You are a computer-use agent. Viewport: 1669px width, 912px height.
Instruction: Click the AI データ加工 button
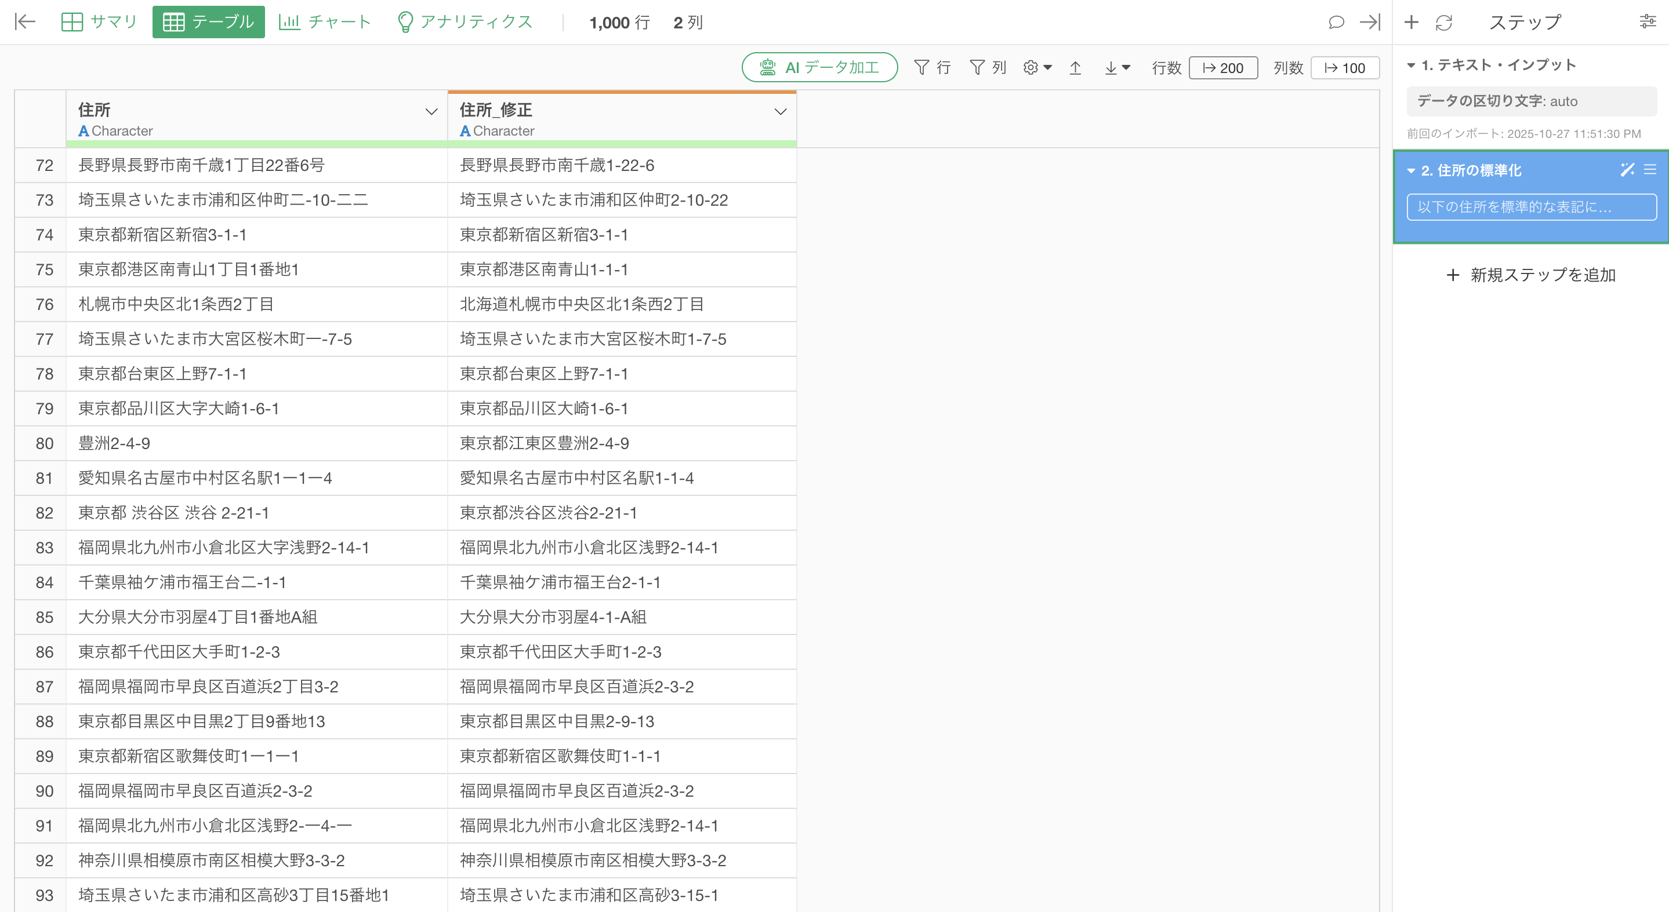(x=819, y=67)
